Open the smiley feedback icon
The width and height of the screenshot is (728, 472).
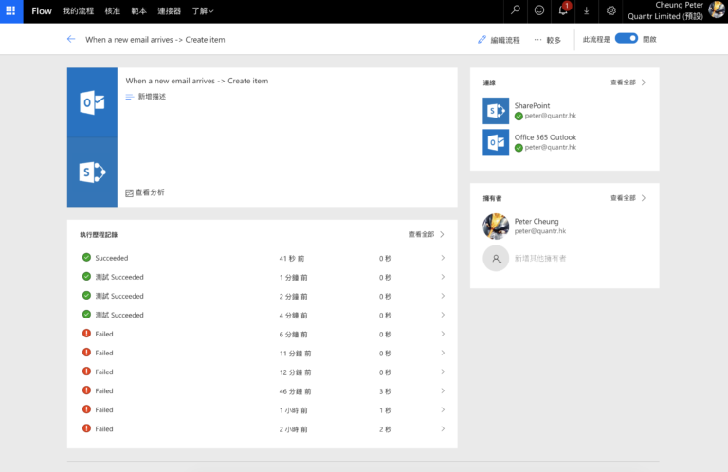pyautogui.click(x=539, y=10)
